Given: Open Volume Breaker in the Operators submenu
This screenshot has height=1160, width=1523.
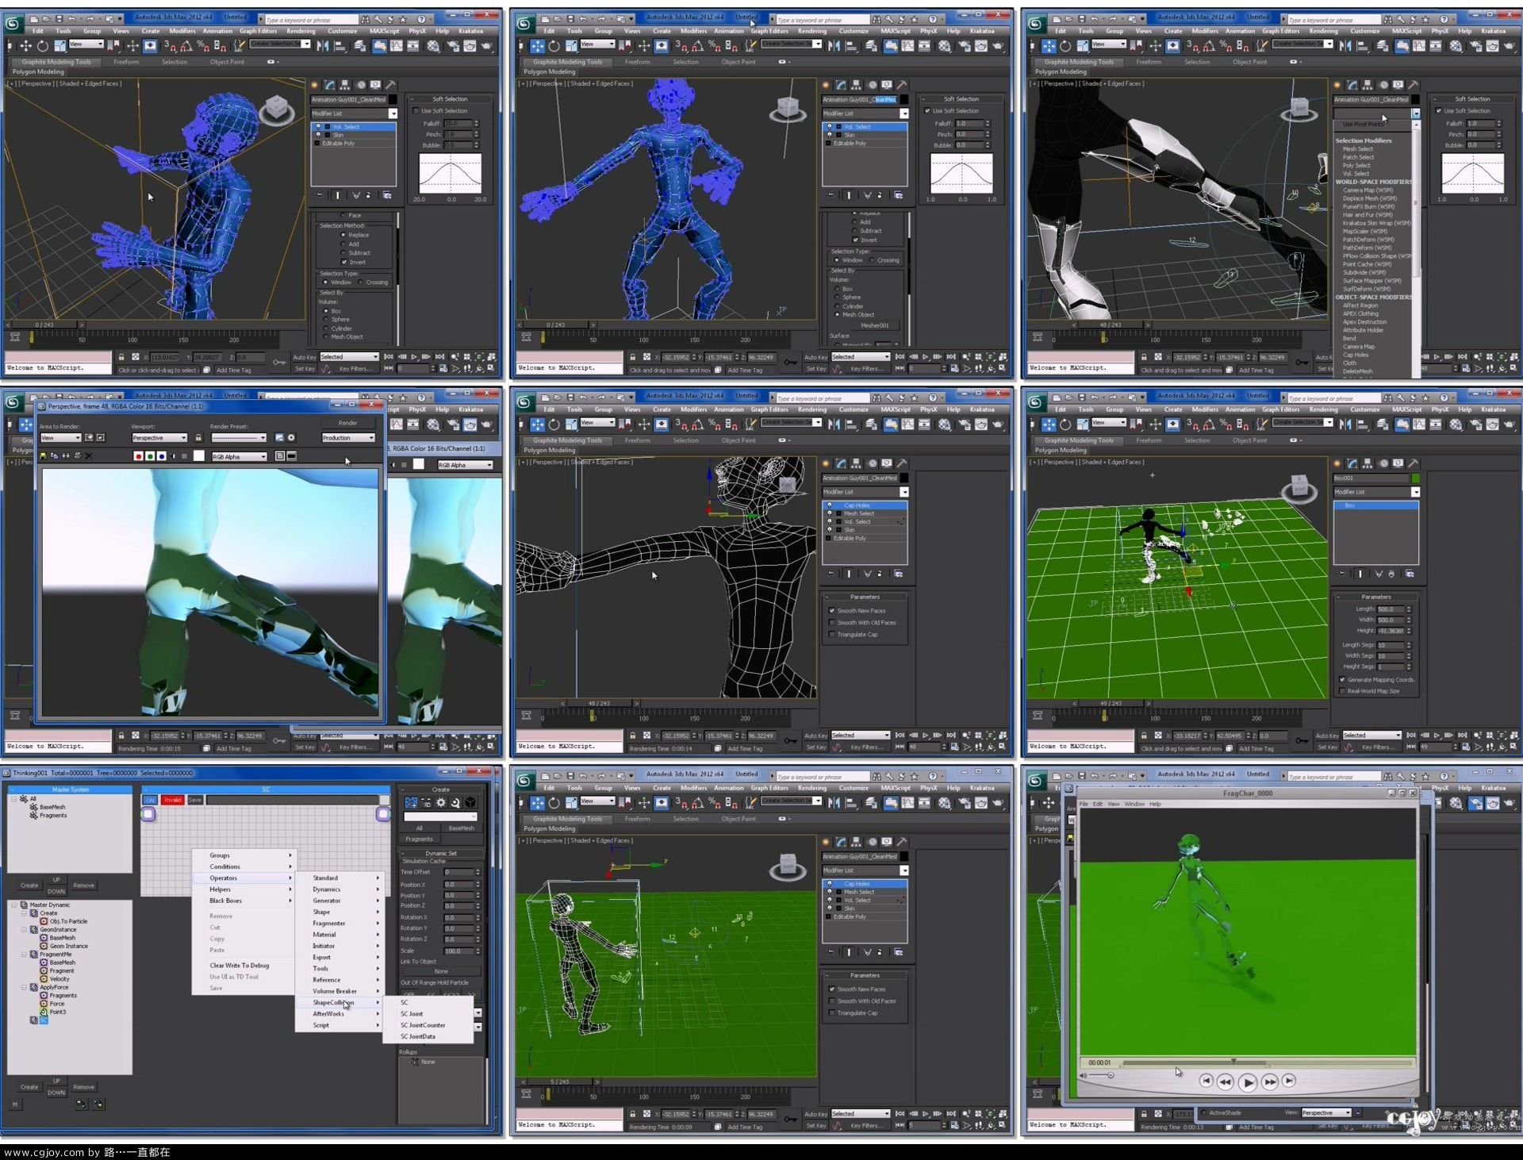Looking at the screenshot, I should coord(338,991).
